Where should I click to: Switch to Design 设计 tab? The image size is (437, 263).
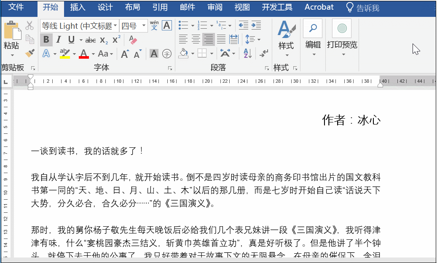105,7
